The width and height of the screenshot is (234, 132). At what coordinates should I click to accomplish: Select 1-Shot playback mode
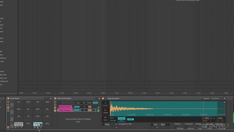point(105,111)
